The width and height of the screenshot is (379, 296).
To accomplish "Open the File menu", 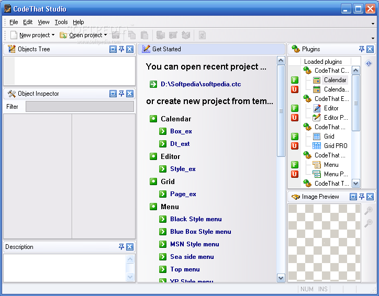I will tap(14, 22).
